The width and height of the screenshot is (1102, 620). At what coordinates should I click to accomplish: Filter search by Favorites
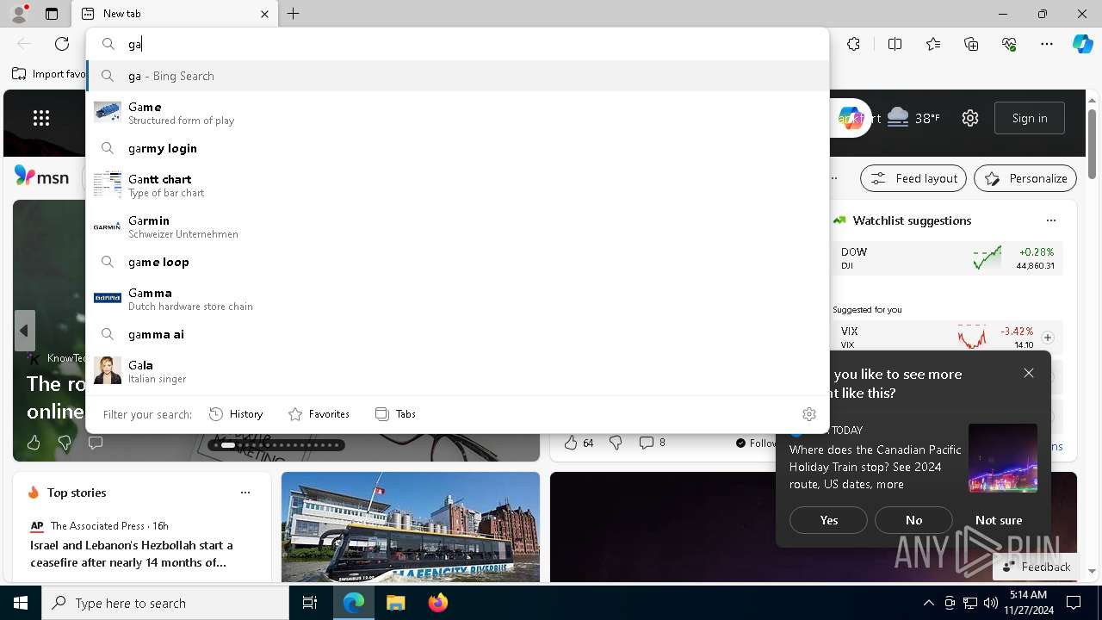click(x=319, y=414)
